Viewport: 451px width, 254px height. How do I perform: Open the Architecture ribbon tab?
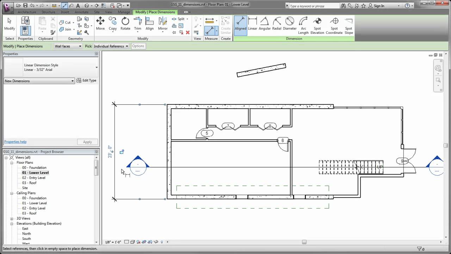coord(27,12)
